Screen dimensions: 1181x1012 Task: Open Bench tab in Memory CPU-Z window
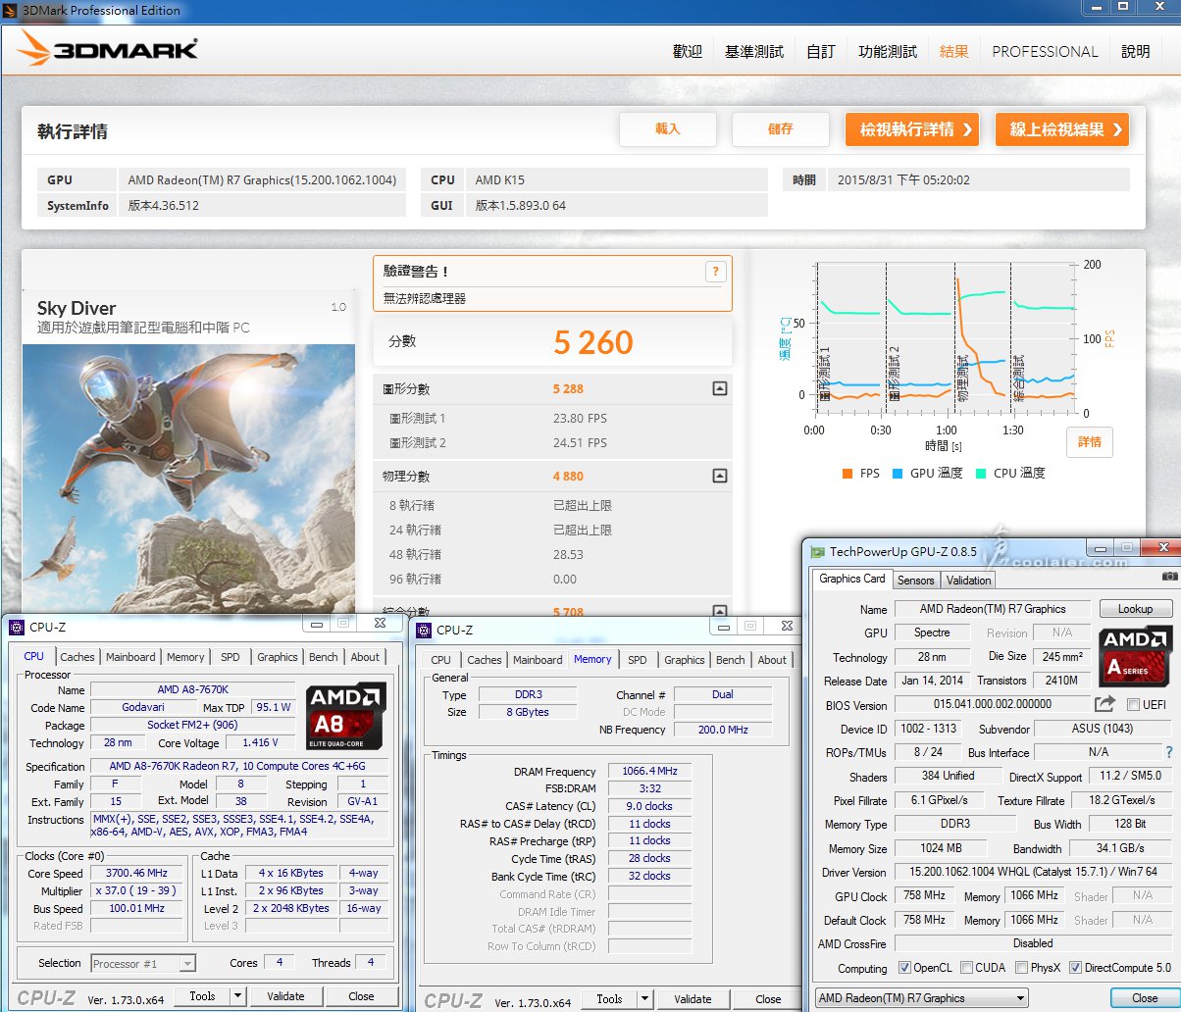click(731, 660)
